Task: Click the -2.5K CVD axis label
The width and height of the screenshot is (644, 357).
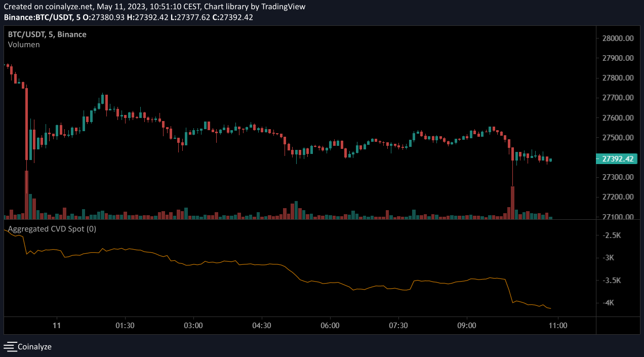Action: pyautogui.click(x=612, y=235)
